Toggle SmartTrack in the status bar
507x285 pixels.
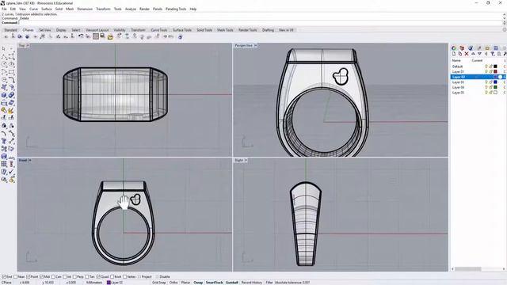[x=215, y=283]
